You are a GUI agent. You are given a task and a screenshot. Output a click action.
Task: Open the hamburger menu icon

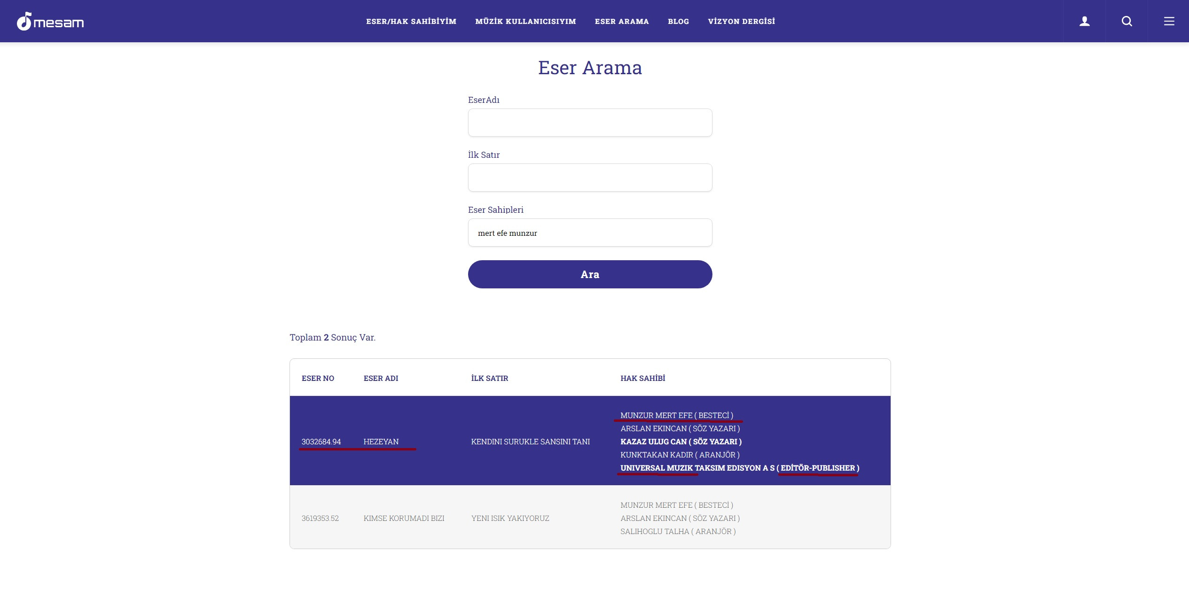pyautogui.click(x=1169, y=21)
